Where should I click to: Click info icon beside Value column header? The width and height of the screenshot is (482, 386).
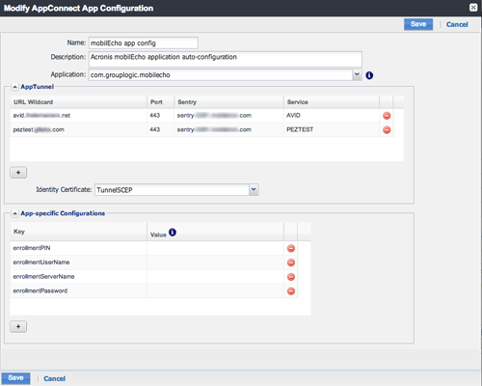[173, 232]
